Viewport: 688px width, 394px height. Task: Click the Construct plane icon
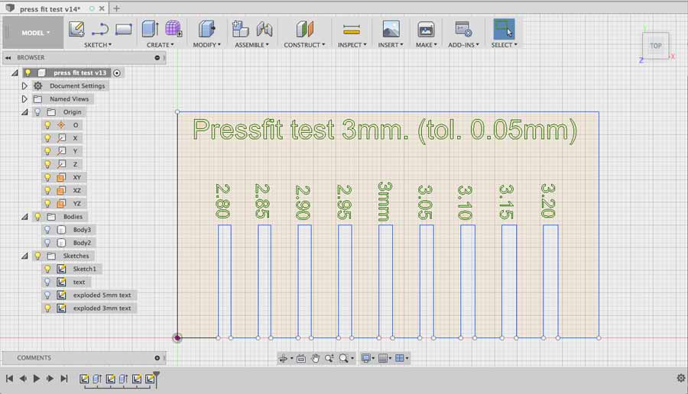(x=305, y=29)
